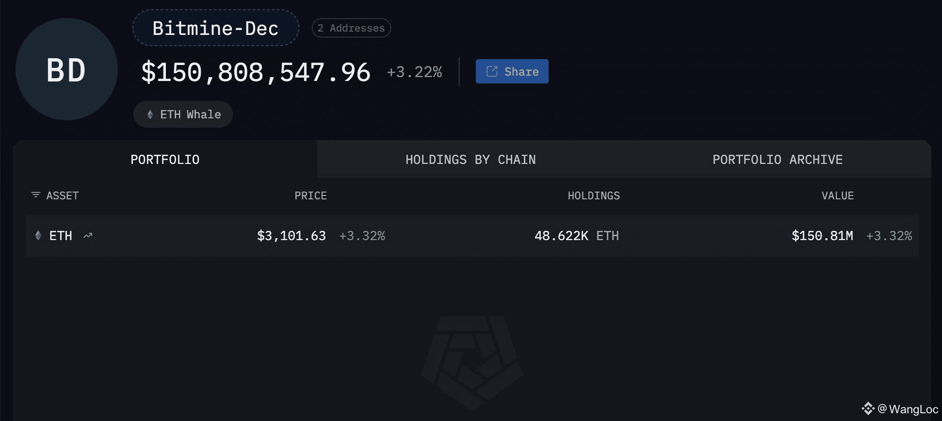This screenshot has height=421, width=942.
Task: Sort by the HOLDINGS column header
Action: point(594,195)
